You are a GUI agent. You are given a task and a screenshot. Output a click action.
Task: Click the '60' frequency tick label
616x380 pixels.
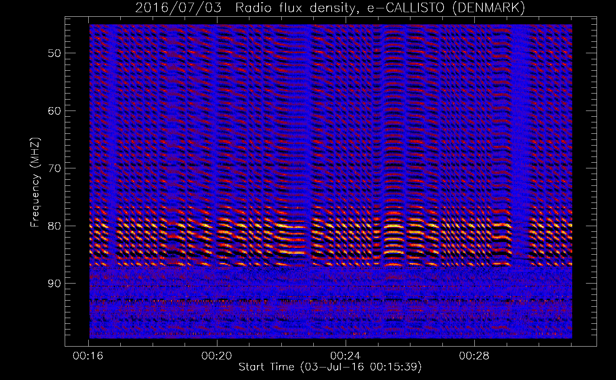click(54, 111)
